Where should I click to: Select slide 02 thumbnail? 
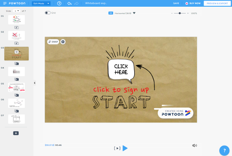coord(16,35)
